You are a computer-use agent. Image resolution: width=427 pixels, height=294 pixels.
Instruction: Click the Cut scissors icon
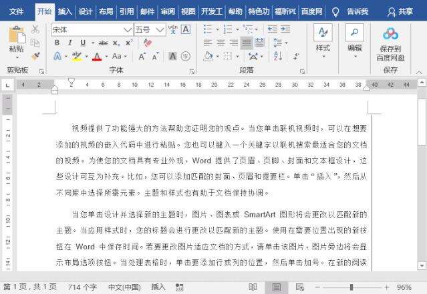pyautogui.click(x=35, y=29)
